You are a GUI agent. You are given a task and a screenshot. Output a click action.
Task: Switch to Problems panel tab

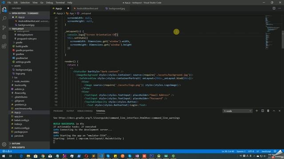pyautogui.click(x=58, y=111)
